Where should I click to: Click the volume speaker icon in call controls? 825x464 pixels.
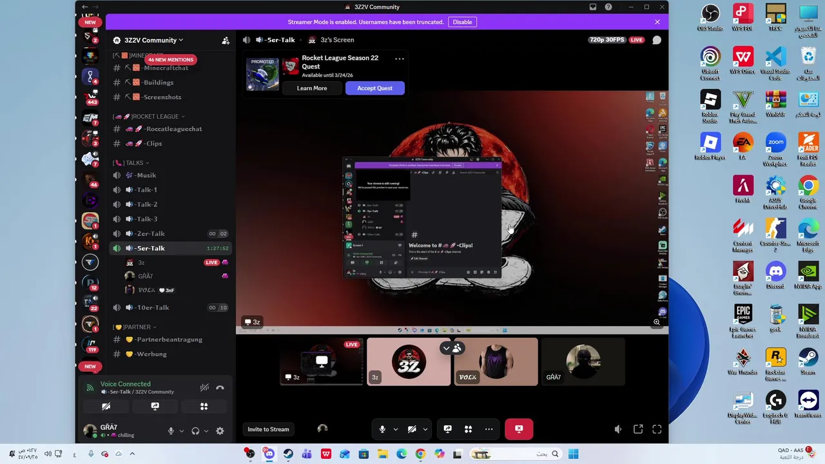618,429
